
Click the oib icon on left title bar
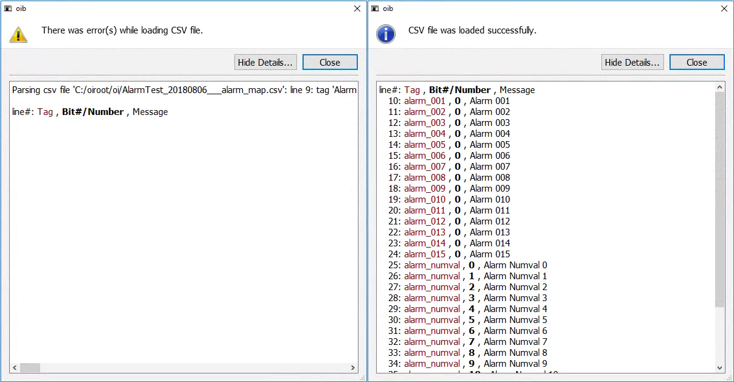[x=8, y=9]
